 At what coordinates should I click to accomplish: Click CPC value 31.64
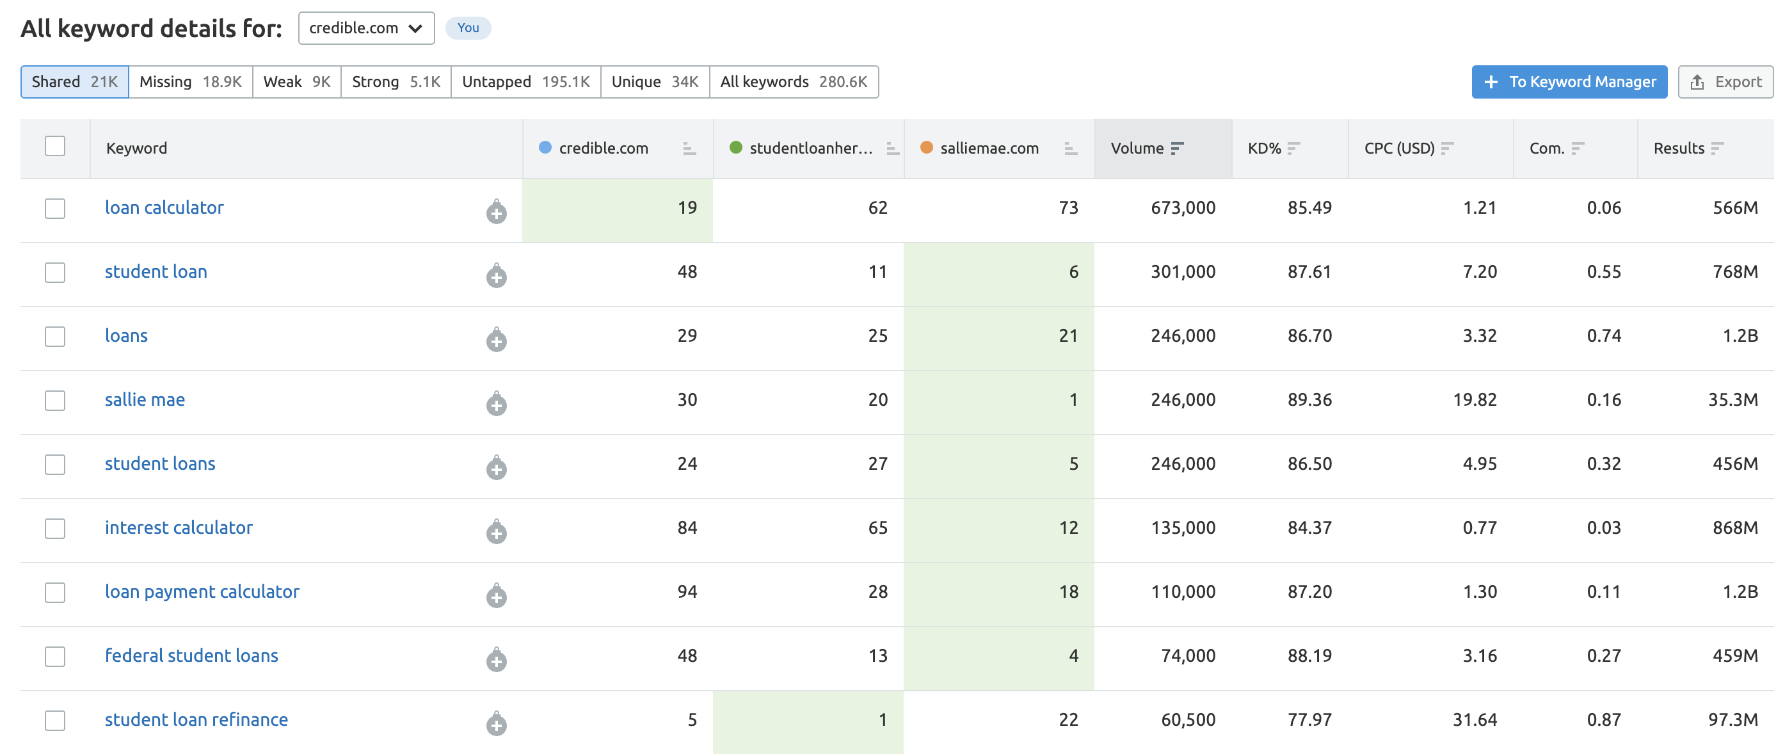[1474, 719]
